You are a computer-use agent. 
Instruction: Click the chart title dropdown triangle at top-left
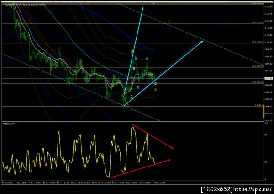pyautogui.click(x=4, y=5)
